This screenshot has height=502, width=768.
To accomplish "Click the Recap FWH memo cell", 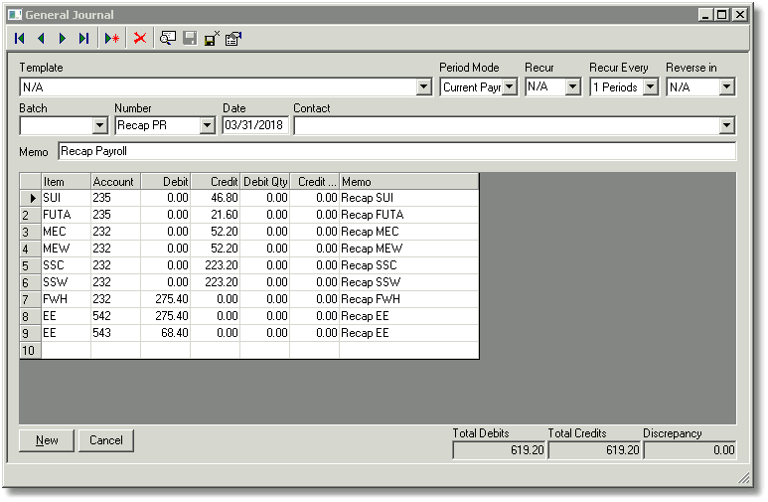I will coord(409,299).
